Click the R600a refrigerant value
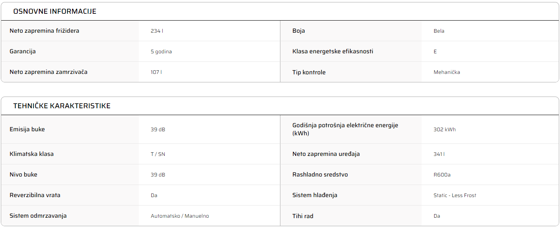 click(442, 175)
